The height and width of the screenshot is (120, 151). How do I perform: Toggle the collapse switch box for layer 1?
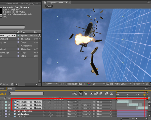point(47,102)
